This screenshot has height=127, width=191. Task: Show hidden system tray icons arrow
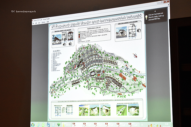pyautogui.click(x=145, y=125)
